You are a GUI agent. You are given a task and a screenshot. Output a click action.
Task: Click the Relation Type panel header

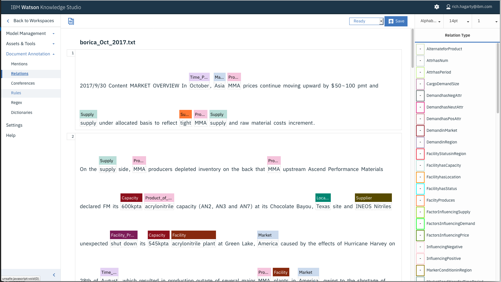[457, 35]
